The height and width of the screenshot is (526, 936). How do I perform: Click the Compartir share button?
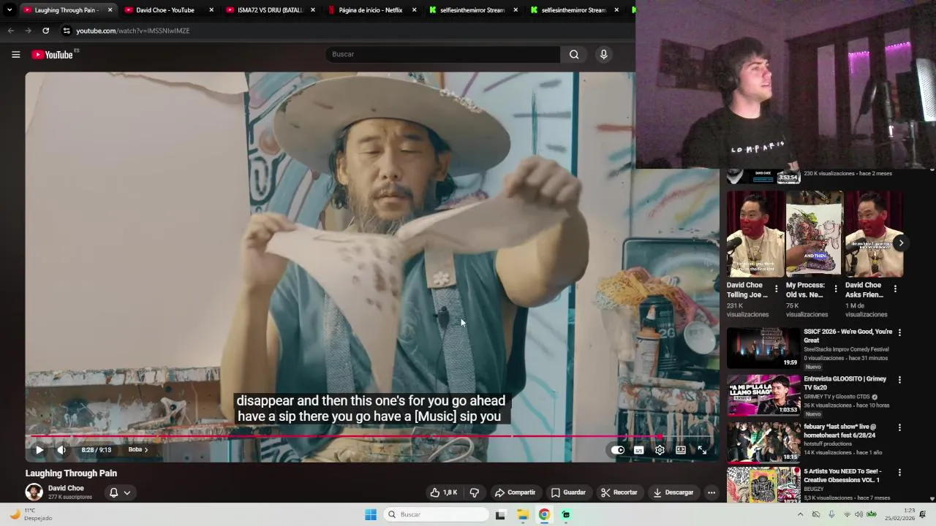pos(515,492)
